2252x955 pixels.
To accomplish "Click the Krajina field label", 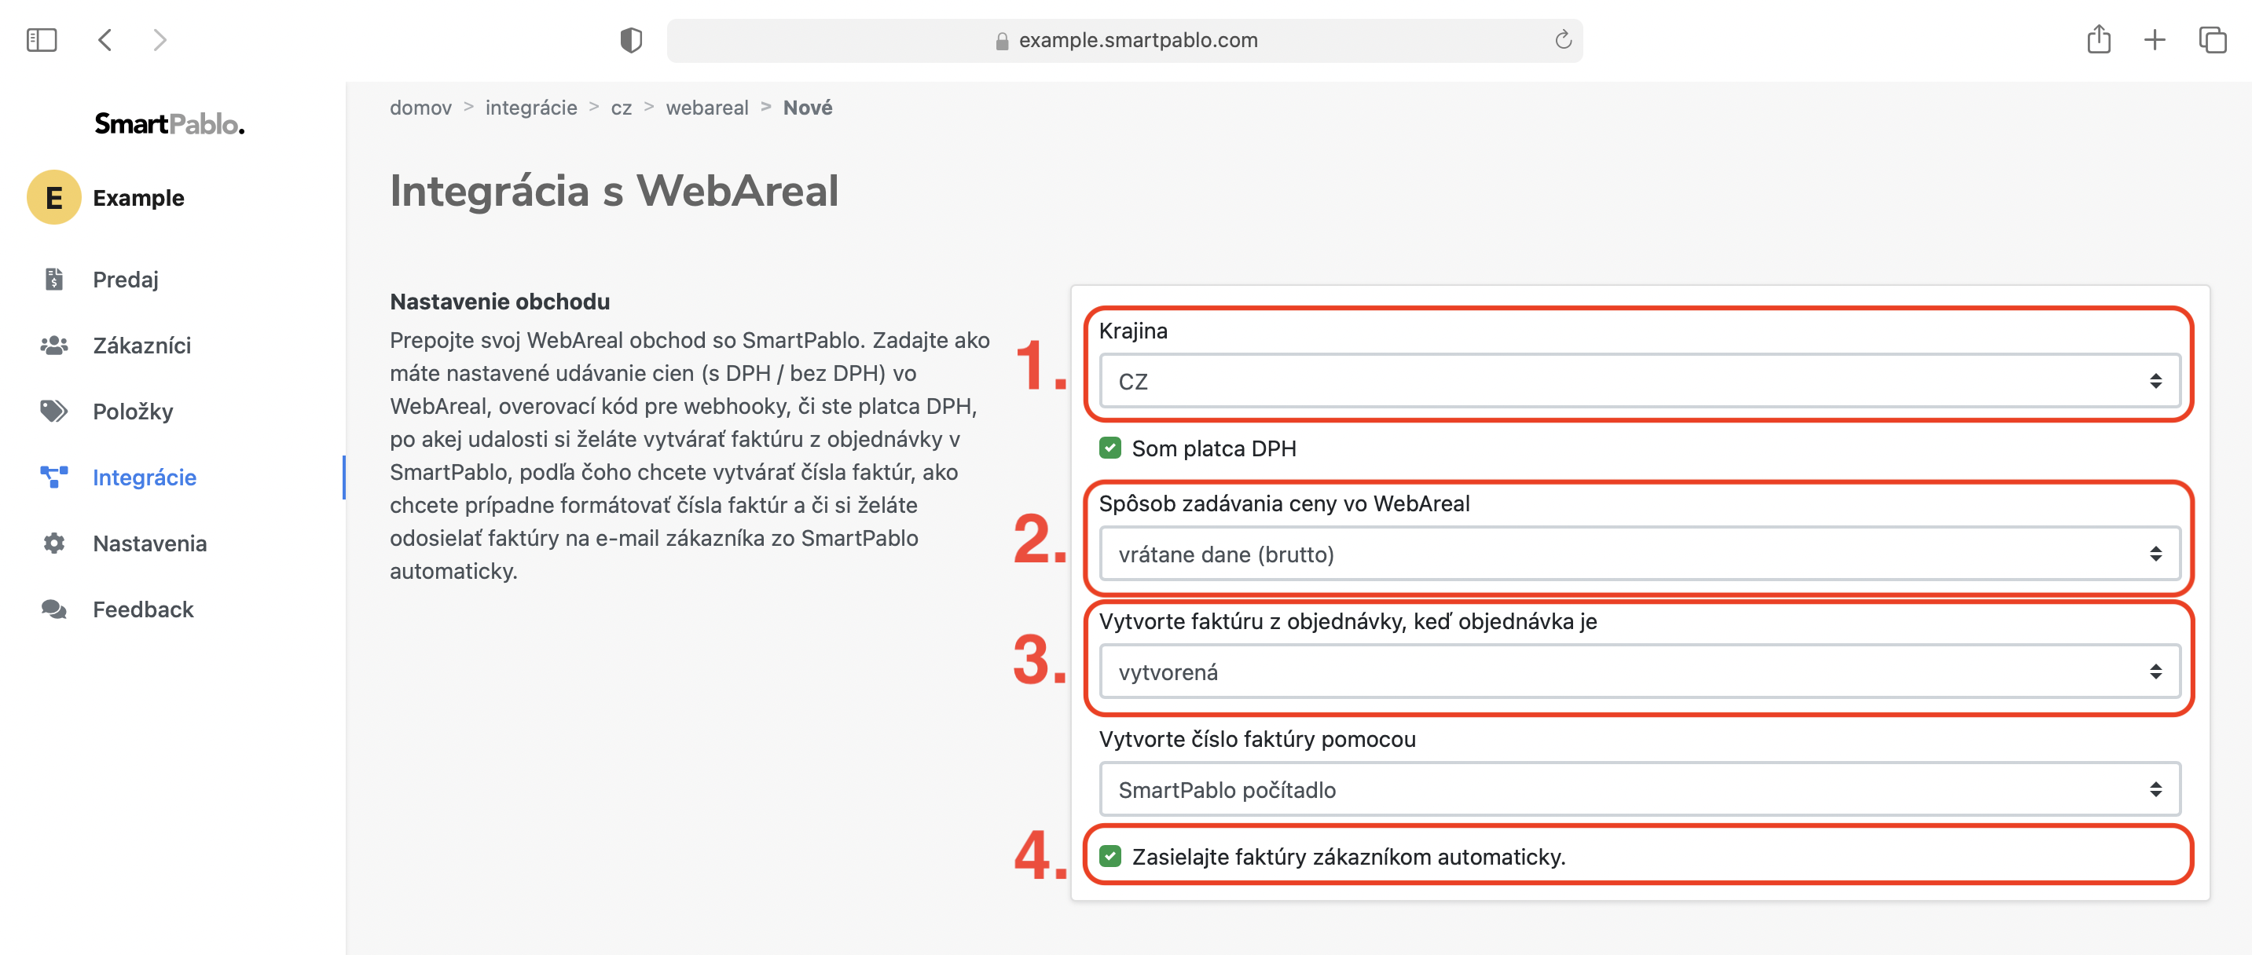I will point(1132,331).
